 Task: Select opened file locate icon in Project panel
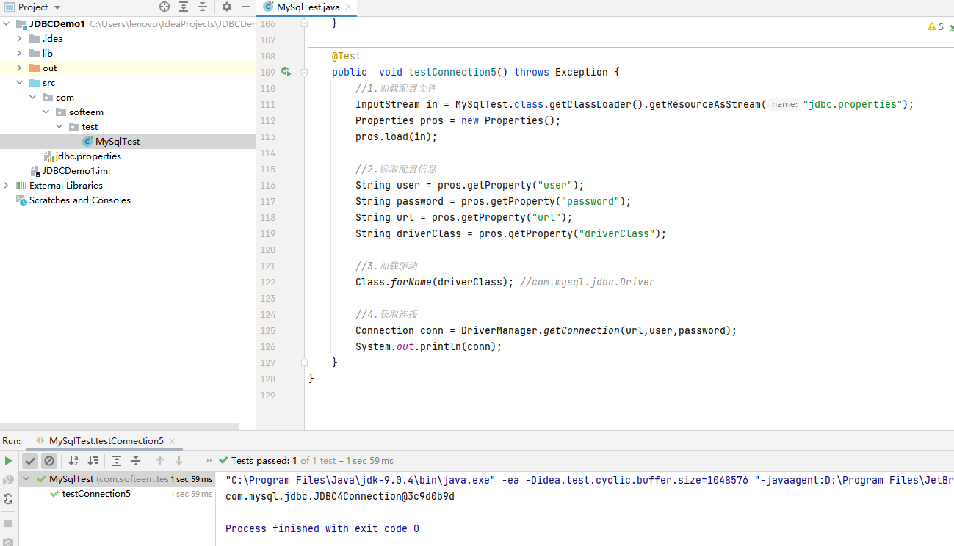pyautogui.click(x=165, y=7)
